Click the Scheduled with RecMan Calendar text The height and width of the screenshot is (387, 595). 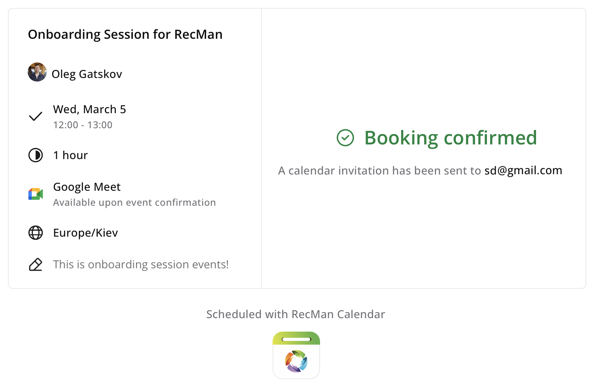pyautogui.click(x=296, y=314)
